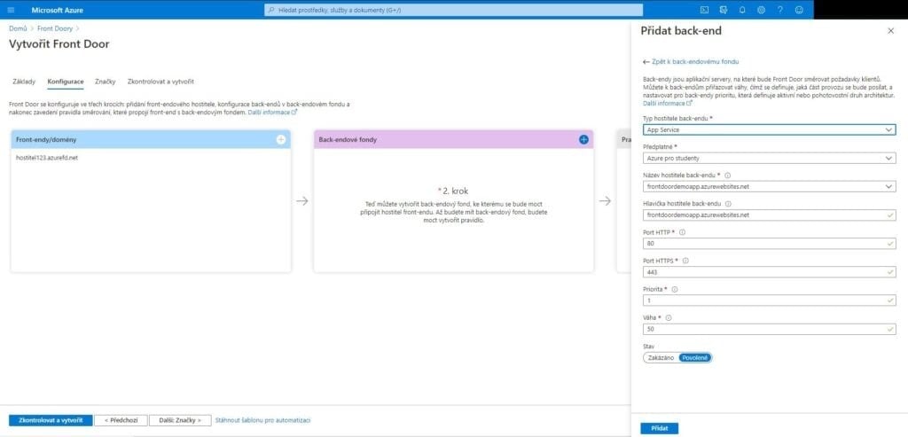Image resolution: width=908 pixels, height=437 pixels.
Task: Set Stav toggle to Povolené
Action: click(x=694, y=357)
